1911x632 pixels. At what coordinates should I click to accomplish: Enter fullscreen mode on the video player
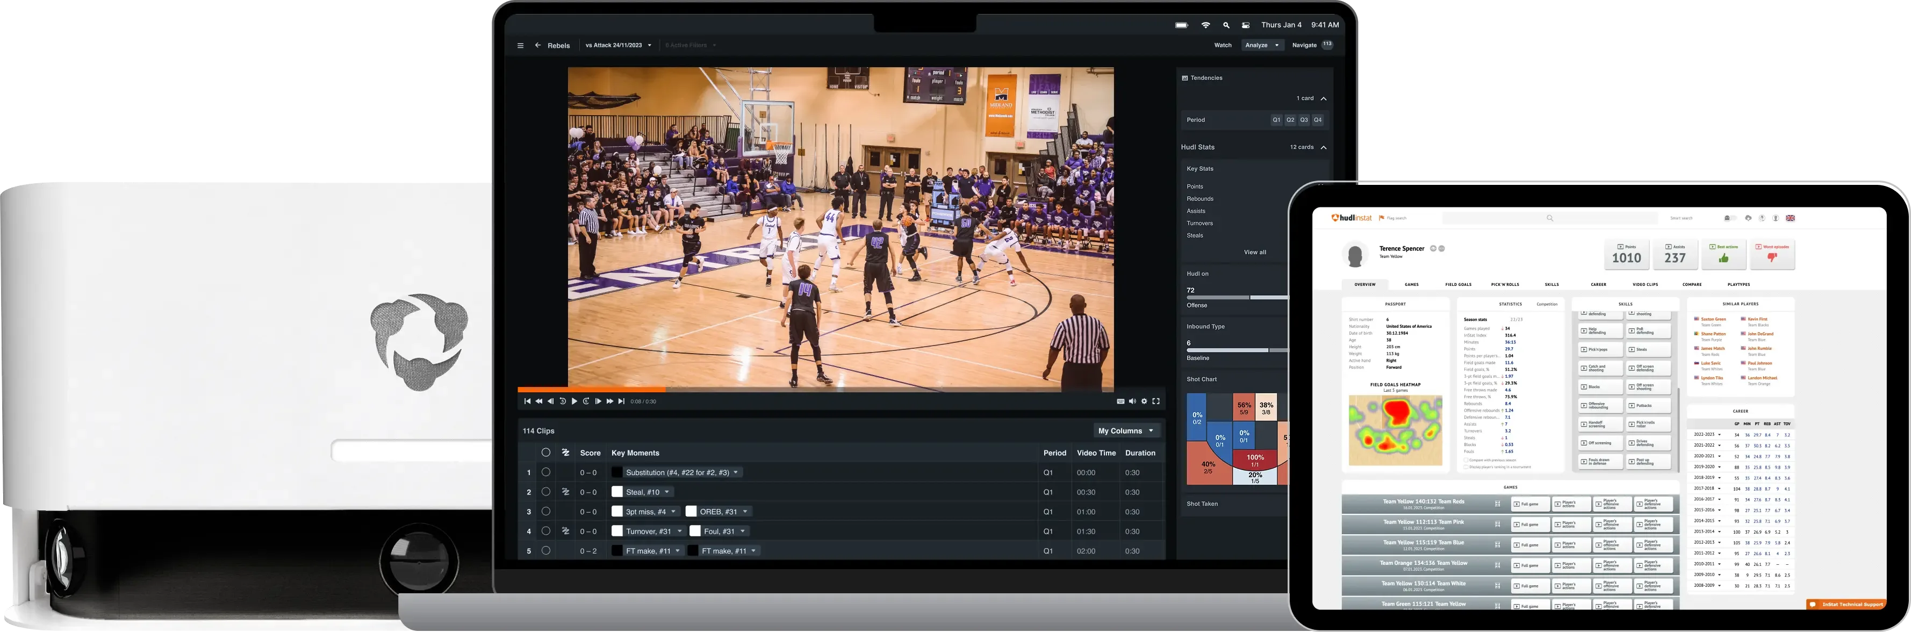(1156, 400)
